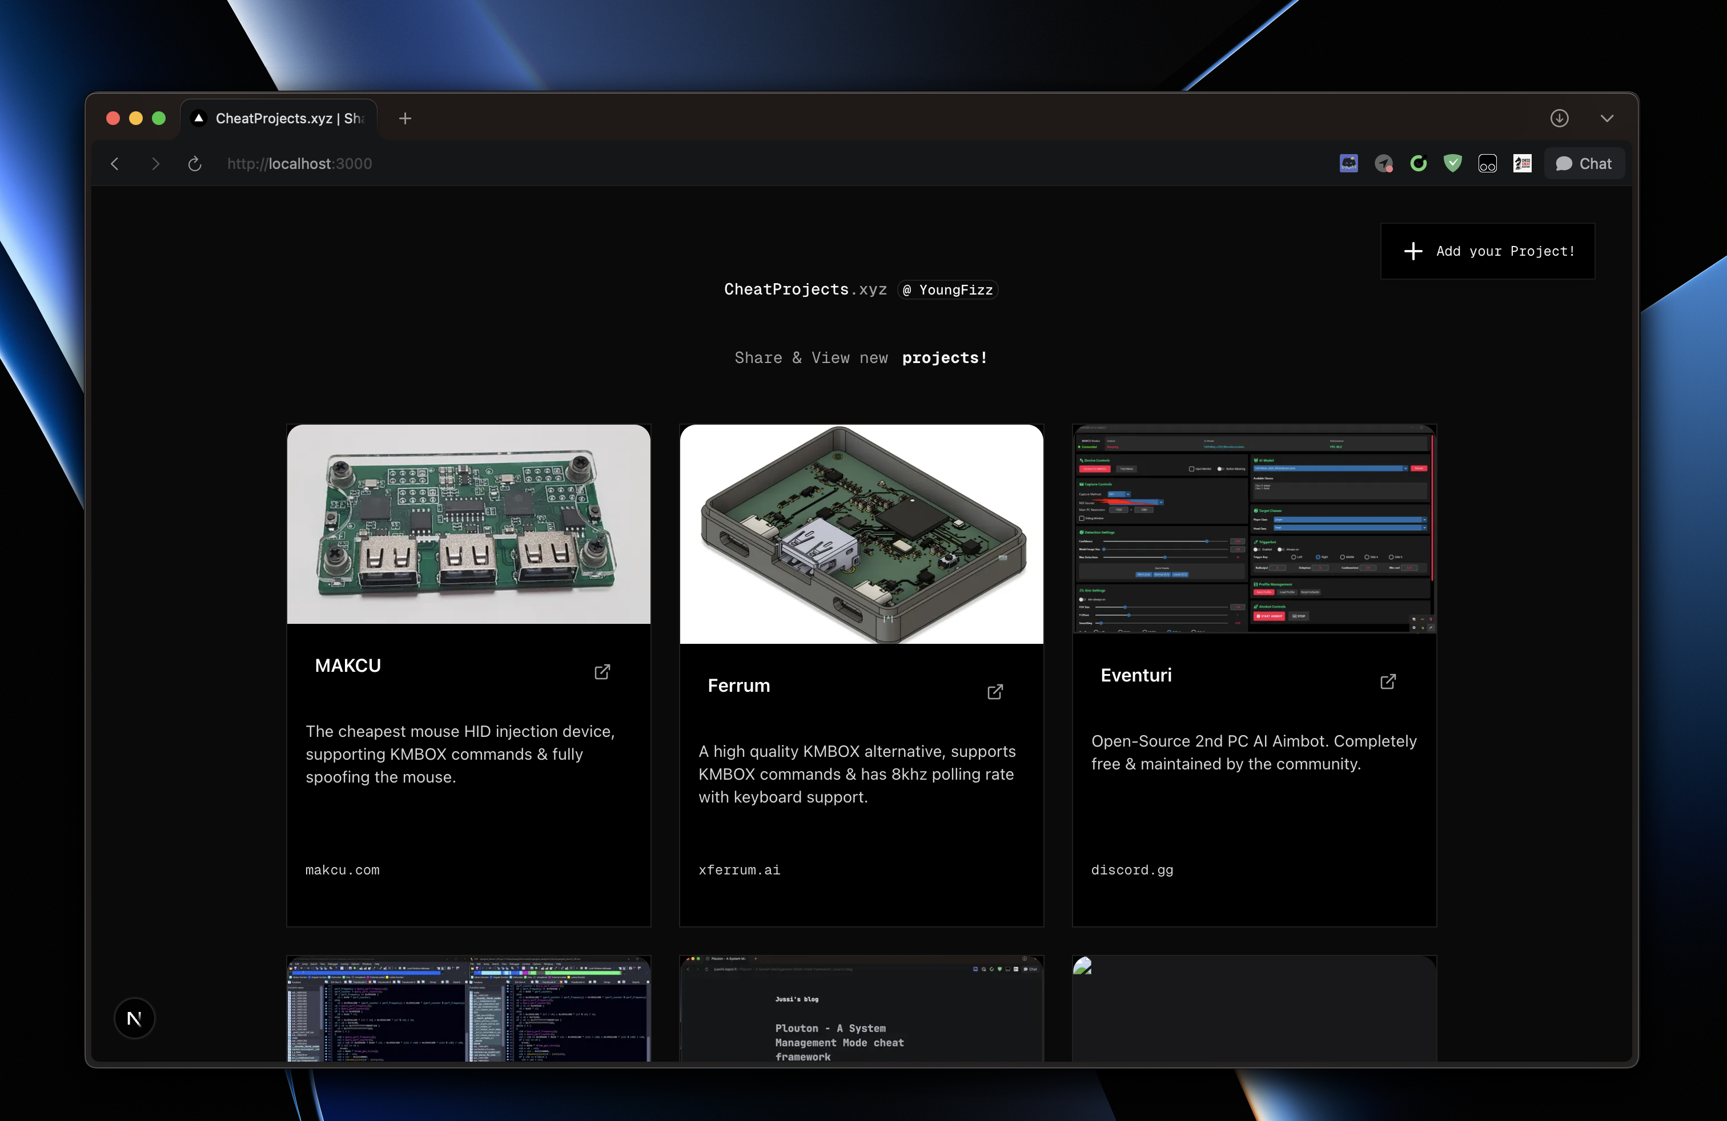
Task: Click the Discord mascot extension icon
Action: coord(1348,163)
